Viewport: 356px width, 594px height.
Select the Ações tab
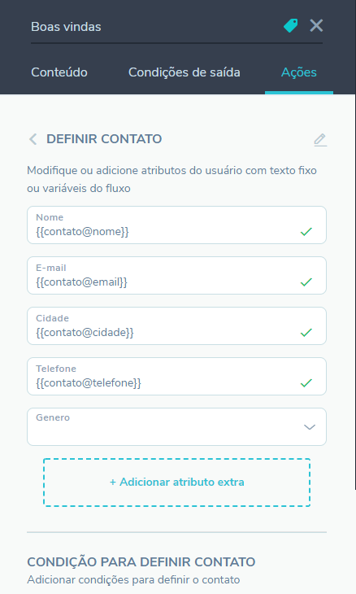(x=299, y=72)
